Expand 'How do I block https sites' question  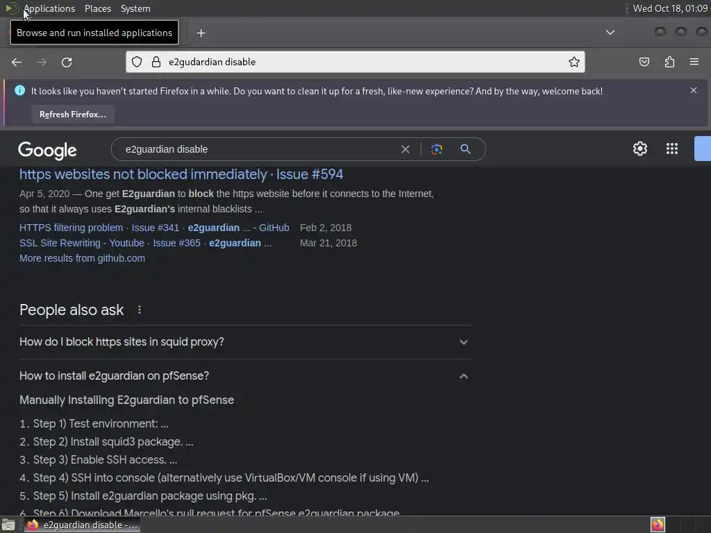pos(245,342)
